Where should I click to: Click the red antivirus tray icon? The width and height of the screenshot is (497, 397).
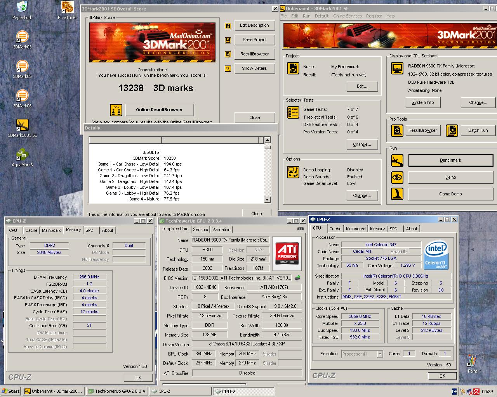(x=476, y=392)
